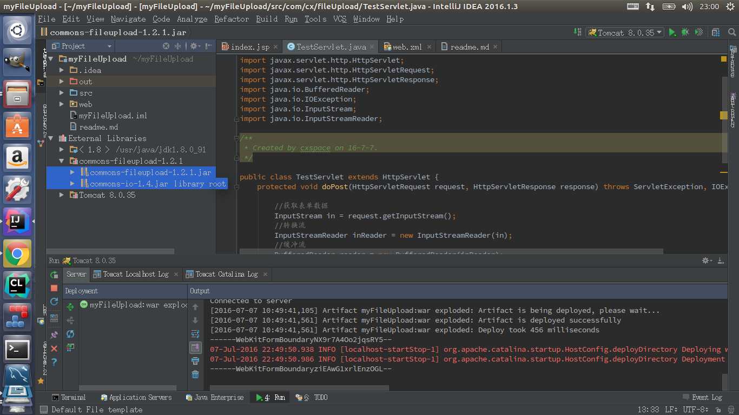The height and width of the screenshot is (415, 739).
Task: Run Tomcat with the green Run button
Action: click(672, 32)
